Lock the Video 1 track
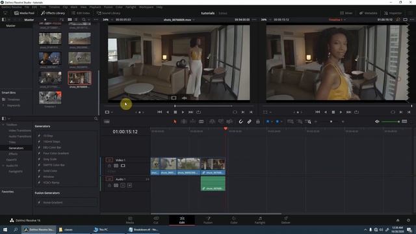416x234 pixels. [109, 166]
